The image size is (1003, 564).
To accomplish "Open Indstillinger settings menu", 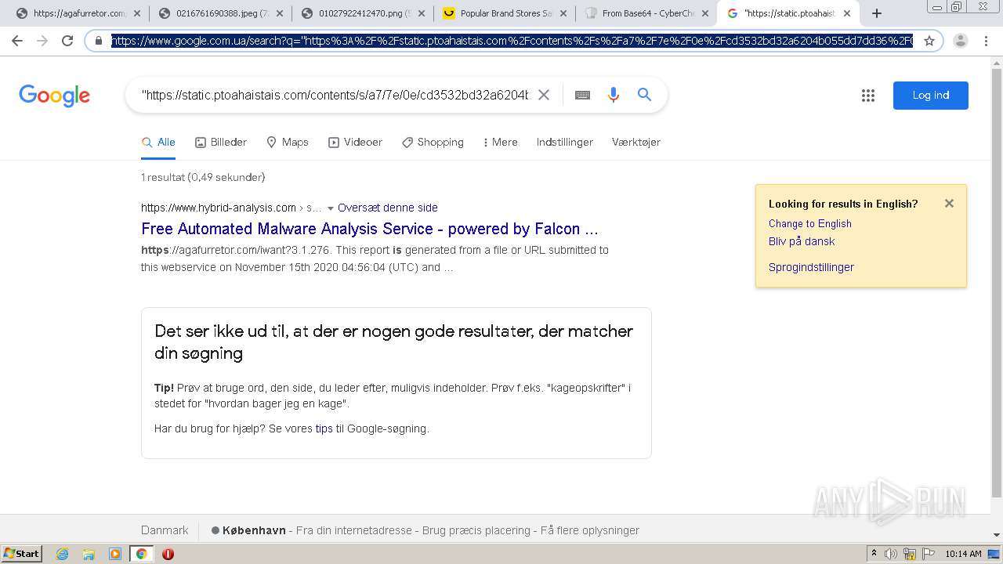I will click(x=564, y=142).
